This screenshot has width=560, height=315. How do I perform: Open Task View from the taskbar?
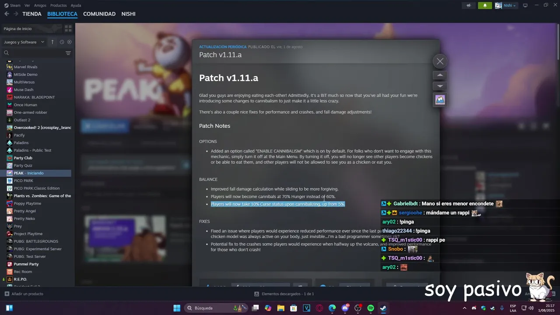pyautogui.click(x=255, y=308)
